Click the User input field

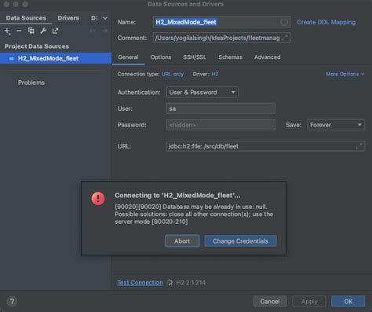pos(221,108)
